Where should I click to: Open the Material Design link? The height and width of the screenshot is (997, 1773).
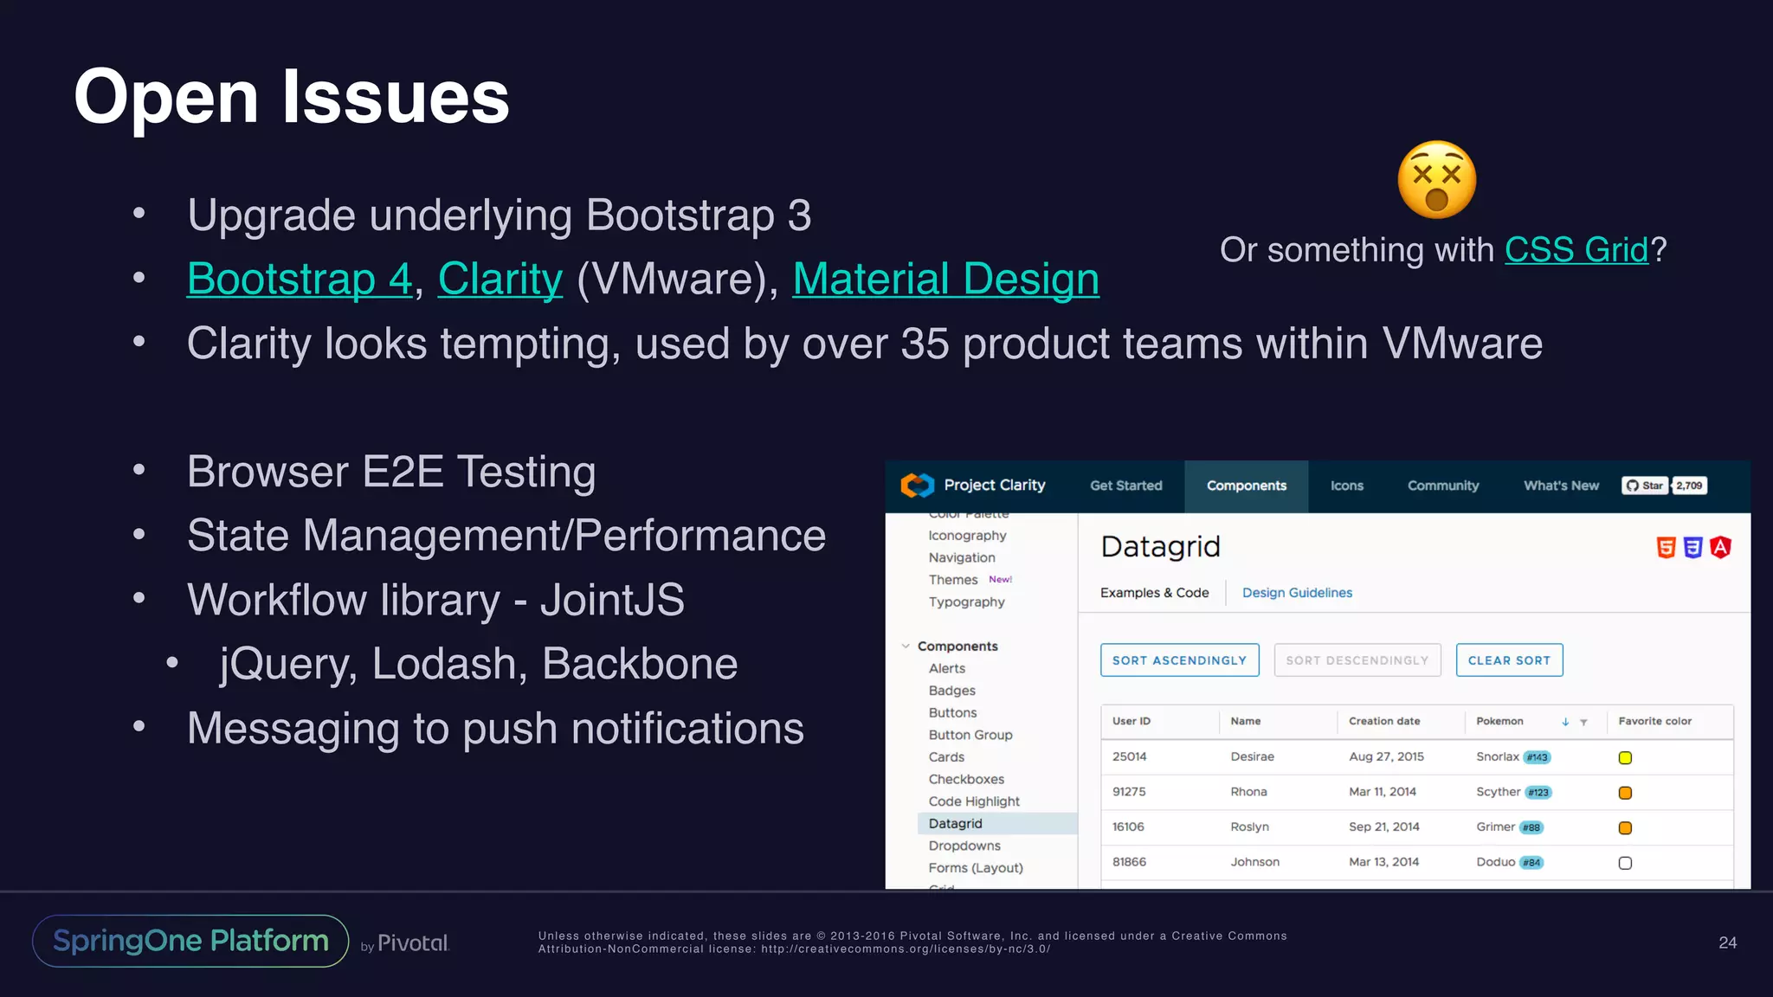coord(945,280)
